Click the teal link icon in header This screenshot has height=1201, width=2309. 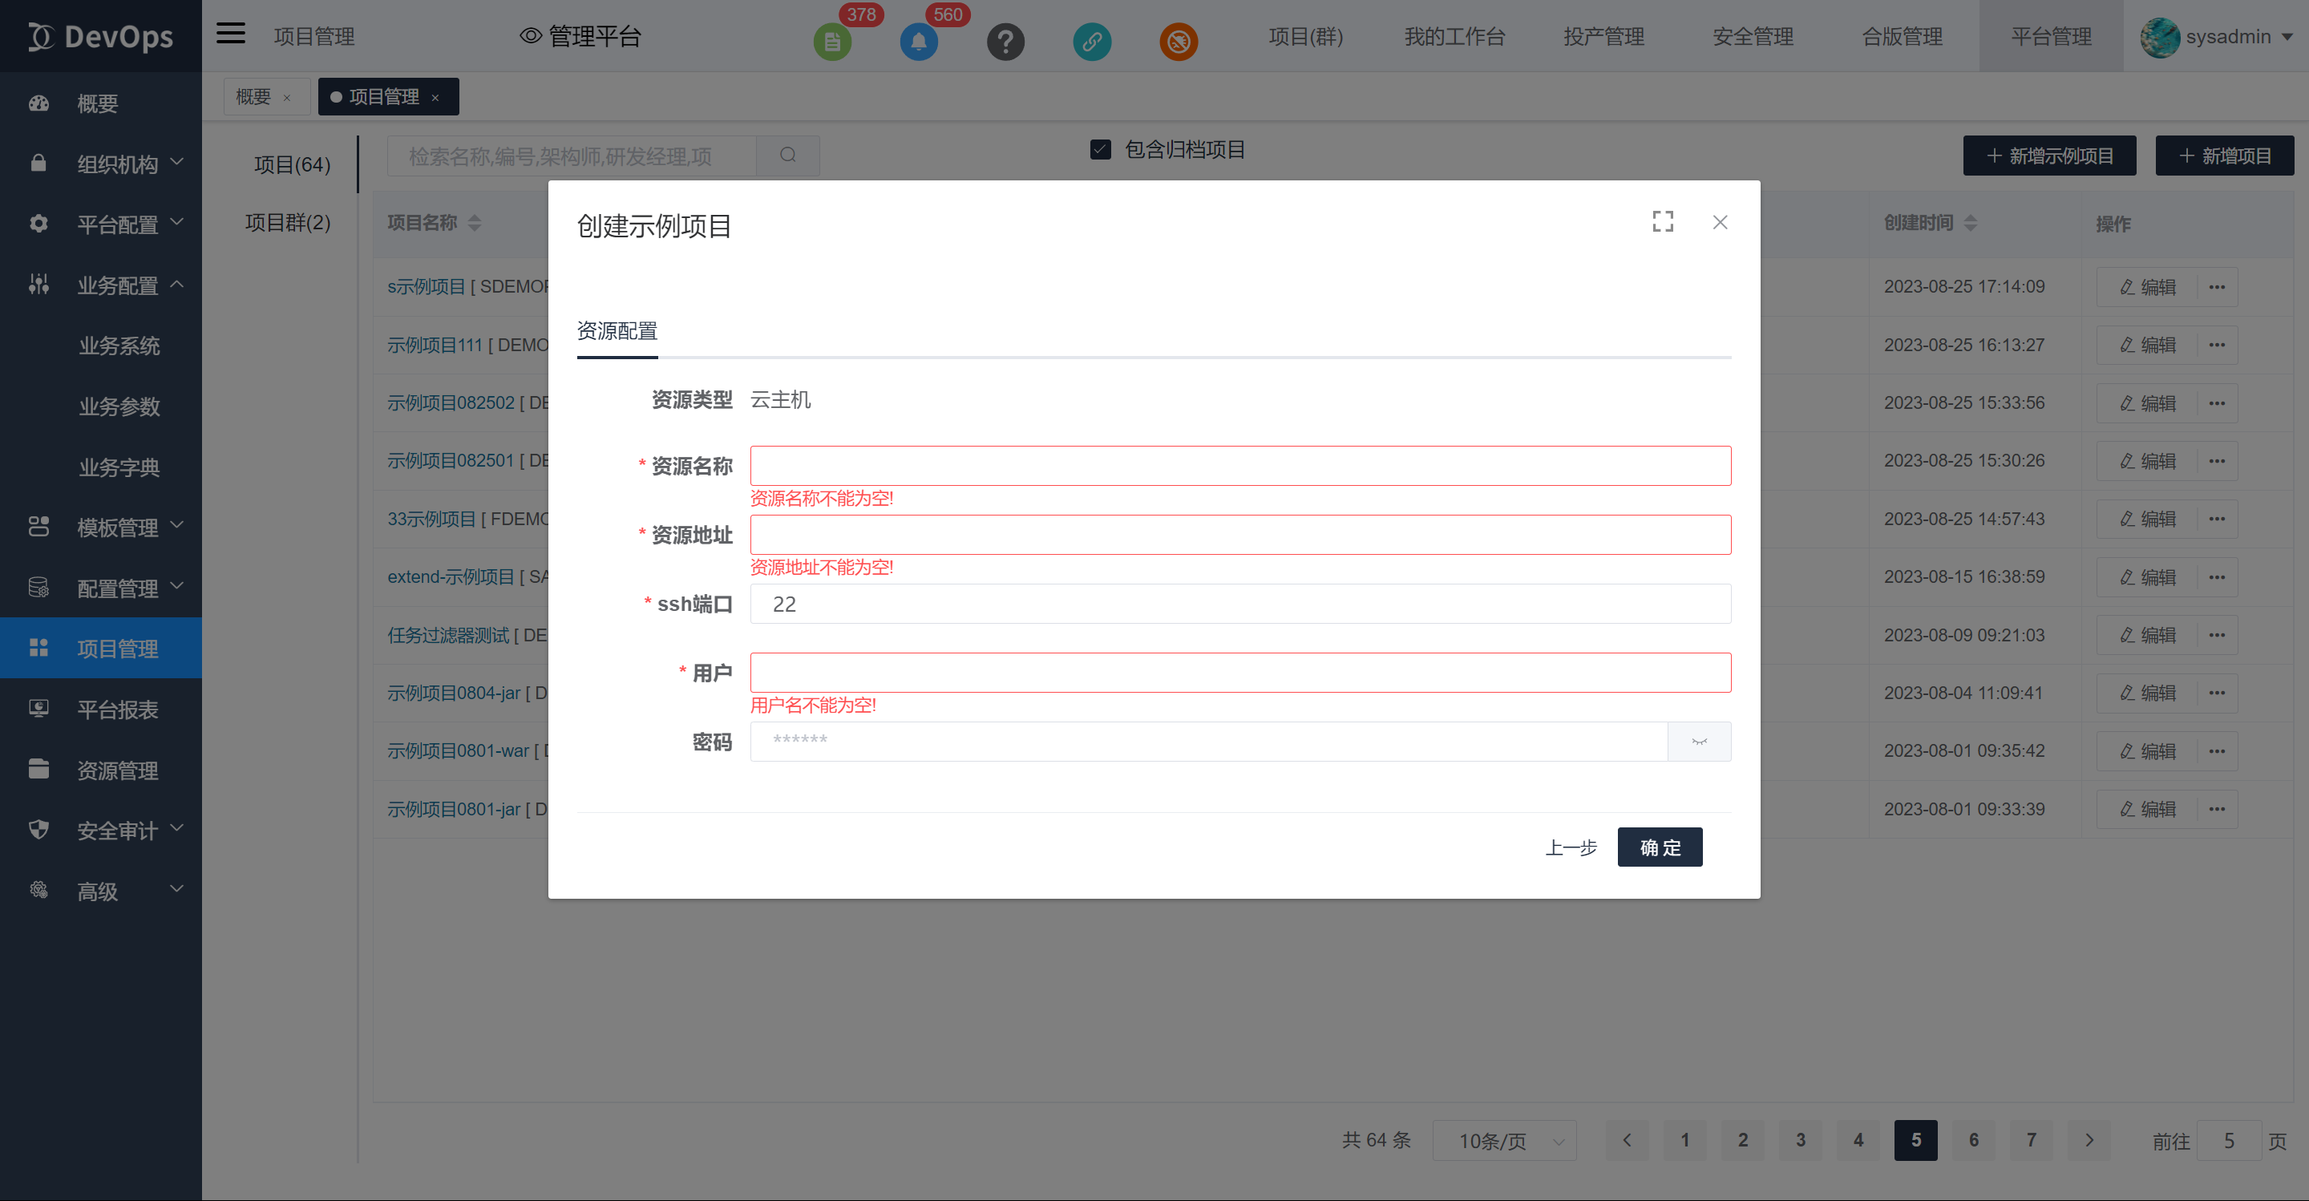point(1092,41)
